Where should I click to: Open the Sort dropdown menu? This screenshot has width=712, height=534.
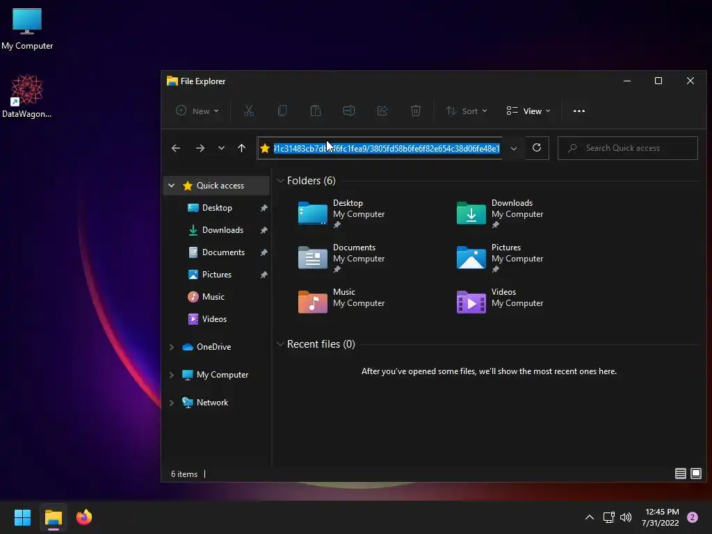point(467,111)
